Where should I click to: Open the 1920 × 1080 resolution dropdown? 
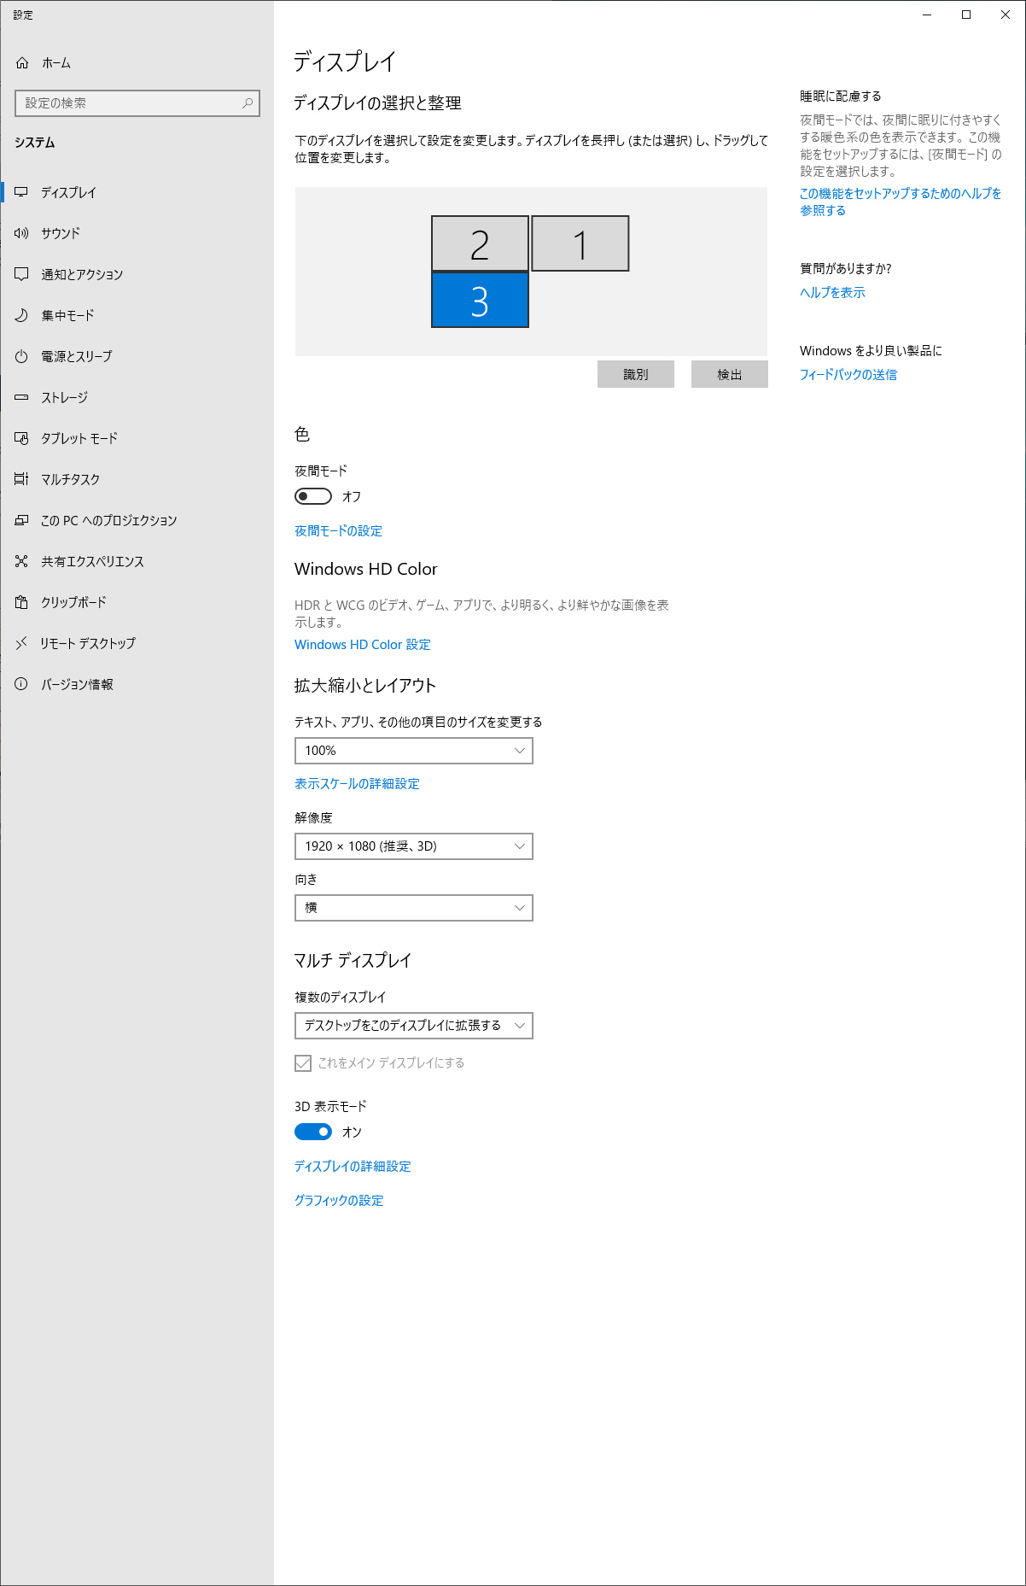pos(414,846)
